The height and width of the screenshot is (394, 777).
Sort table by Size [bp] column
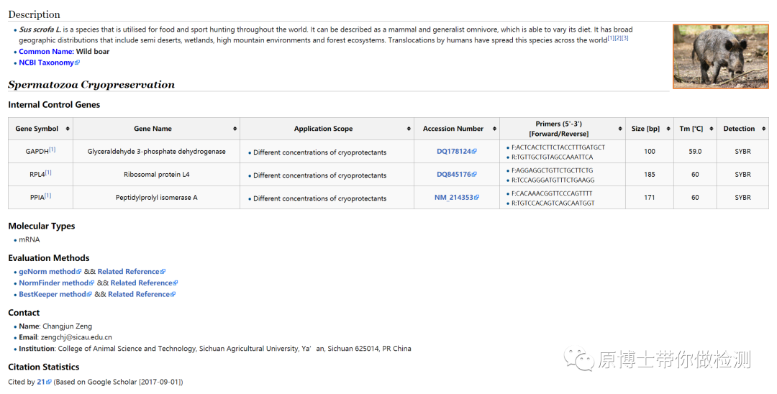click(x=668, y=129)
